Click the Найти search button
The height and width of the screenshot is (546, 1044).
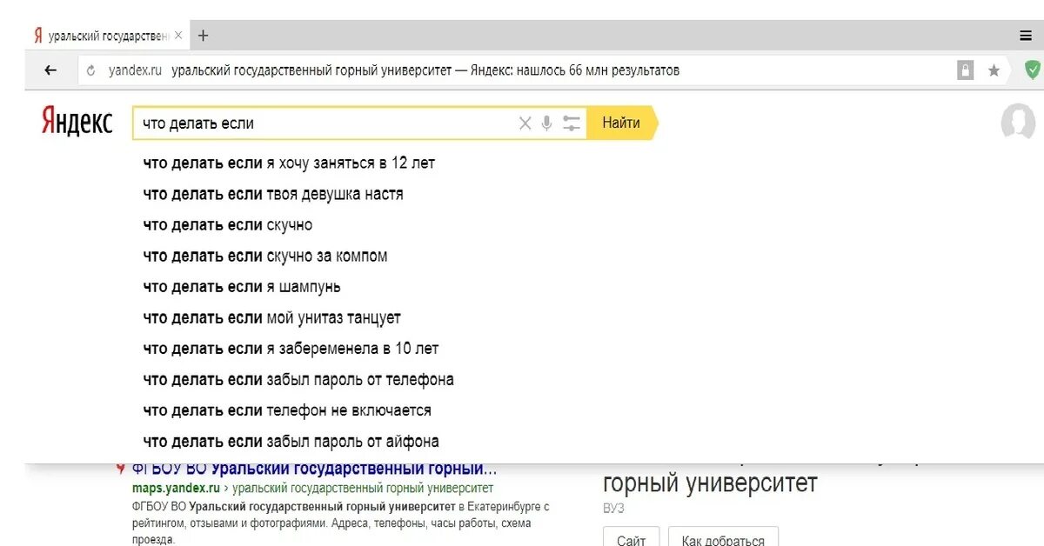pos(621,123)
